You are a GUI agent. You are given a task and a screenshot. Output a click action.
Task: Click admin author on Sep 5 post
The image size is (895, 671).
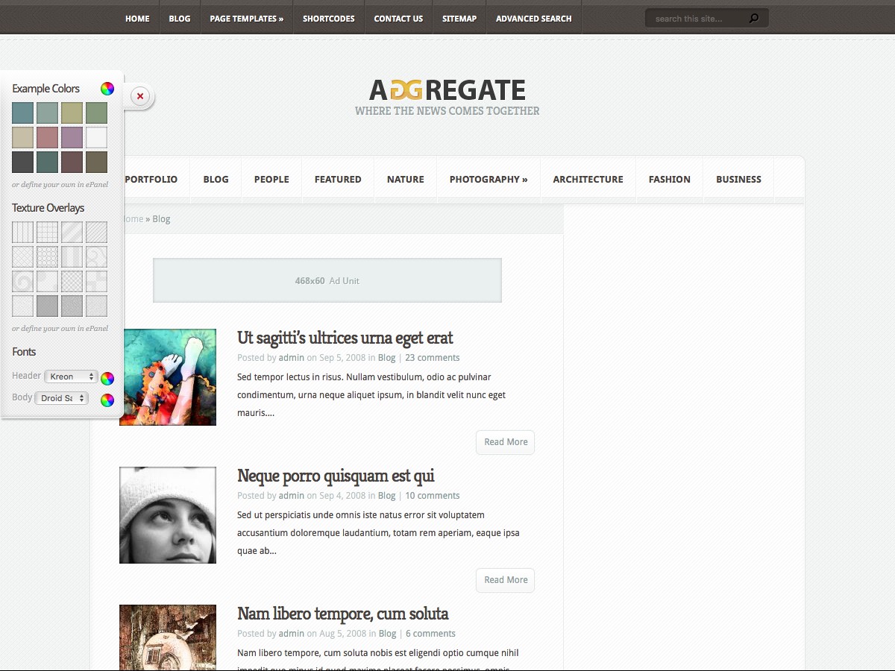coord(292,358)
